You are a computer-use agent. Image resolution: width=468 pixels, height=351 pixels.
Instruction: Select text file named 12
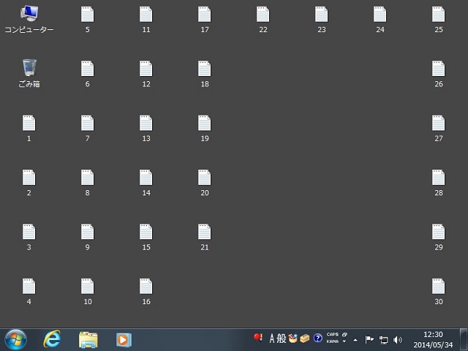click(x=146, y=74)
